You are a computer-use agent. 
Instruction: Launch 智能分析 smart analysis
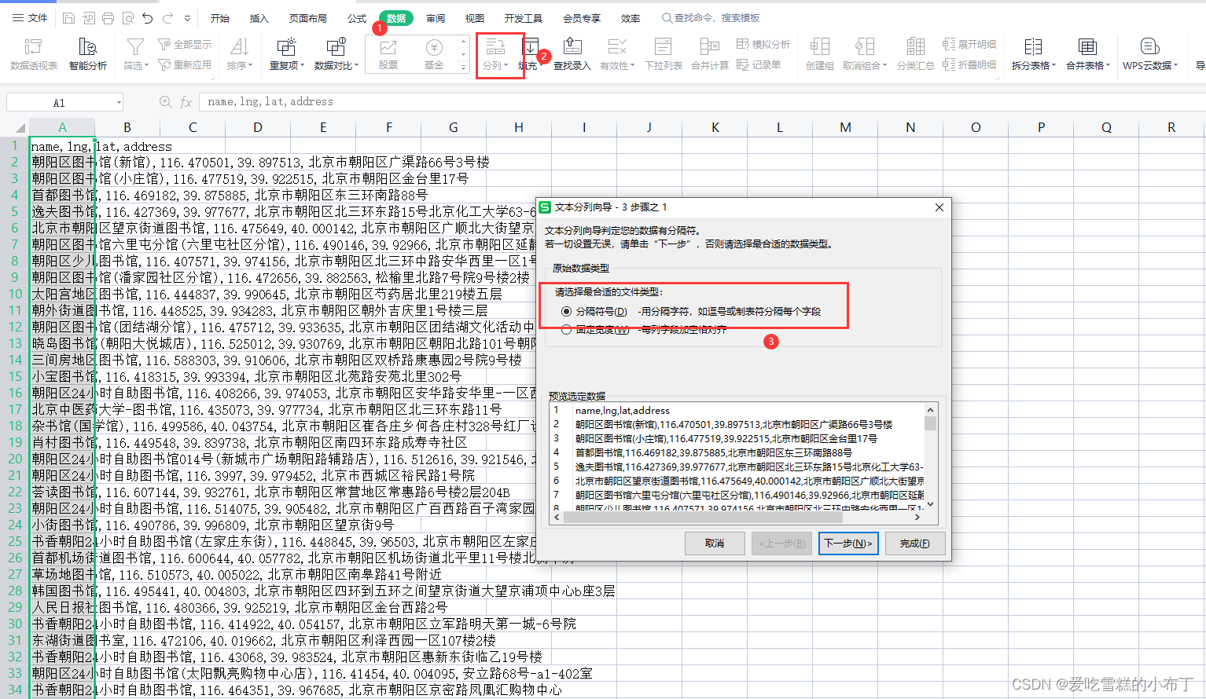tap(88, 55)
